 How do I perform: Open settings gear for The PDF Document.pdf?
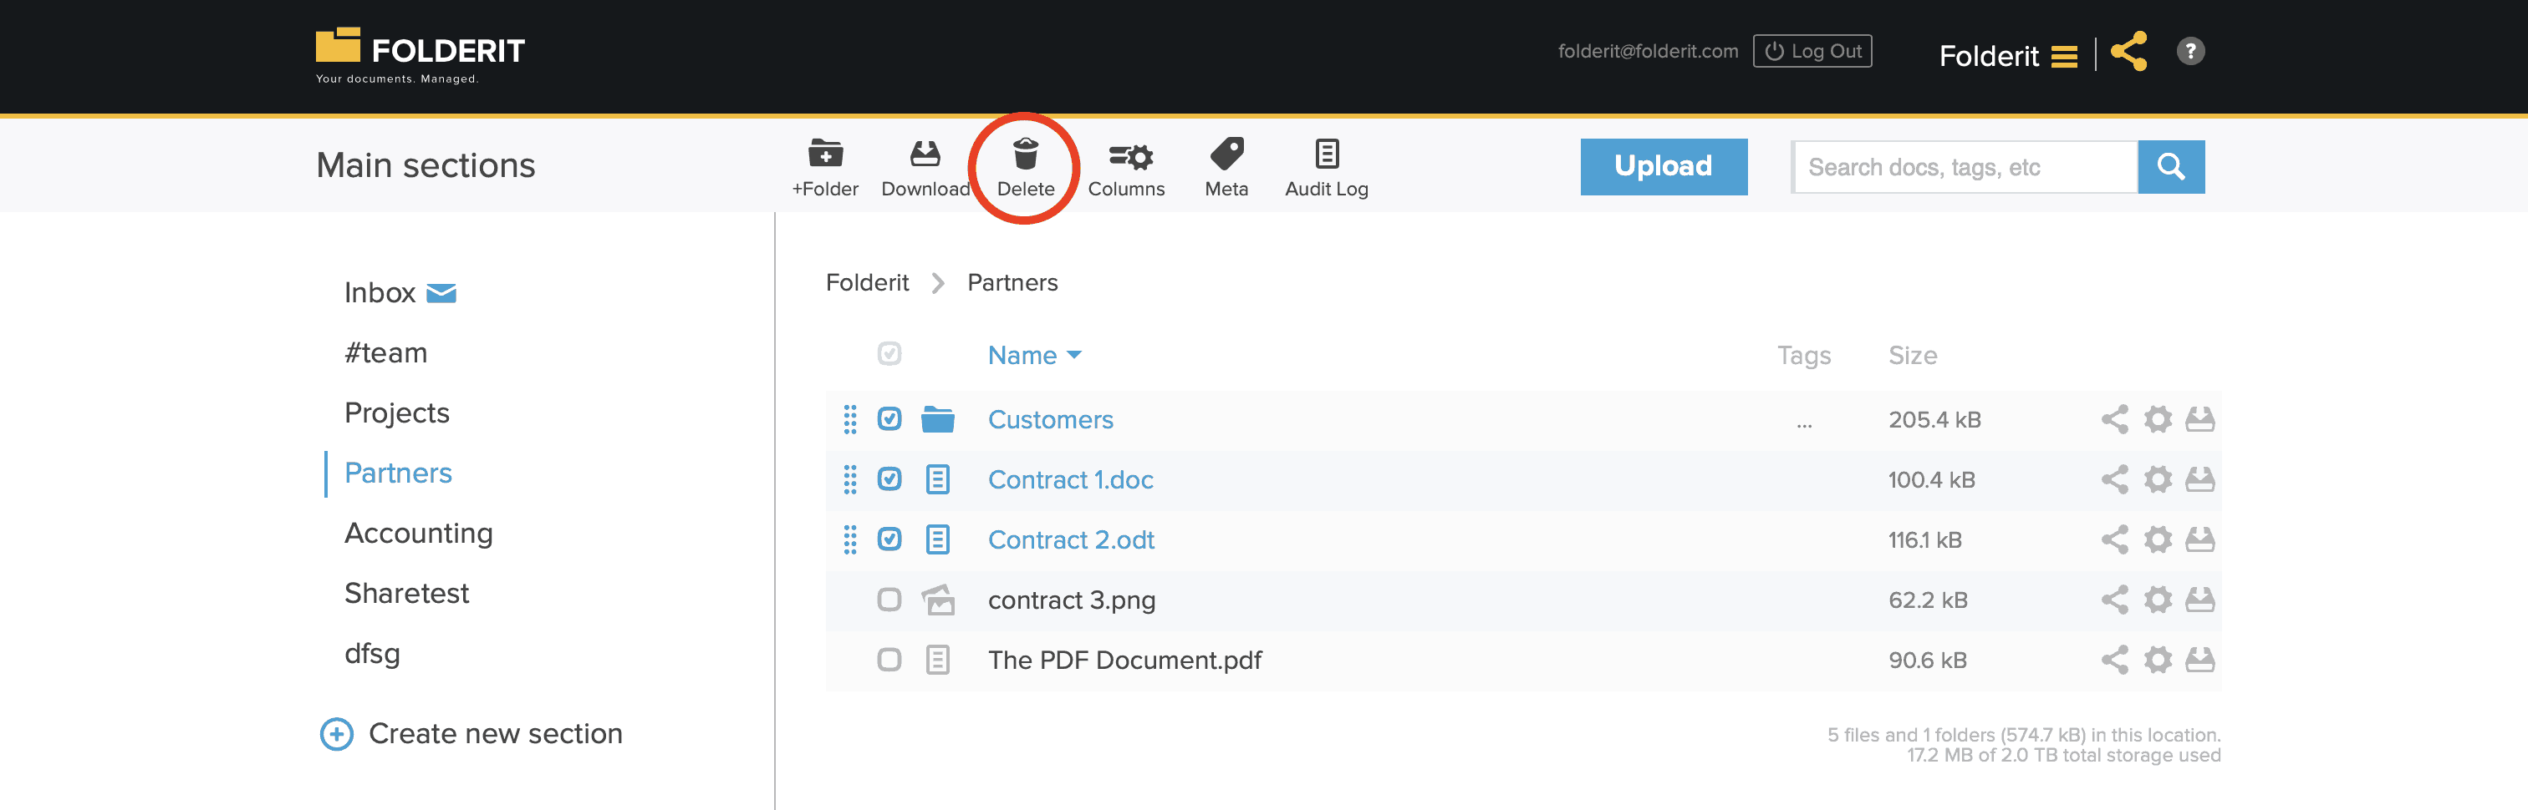click(x=2157, y=660)
